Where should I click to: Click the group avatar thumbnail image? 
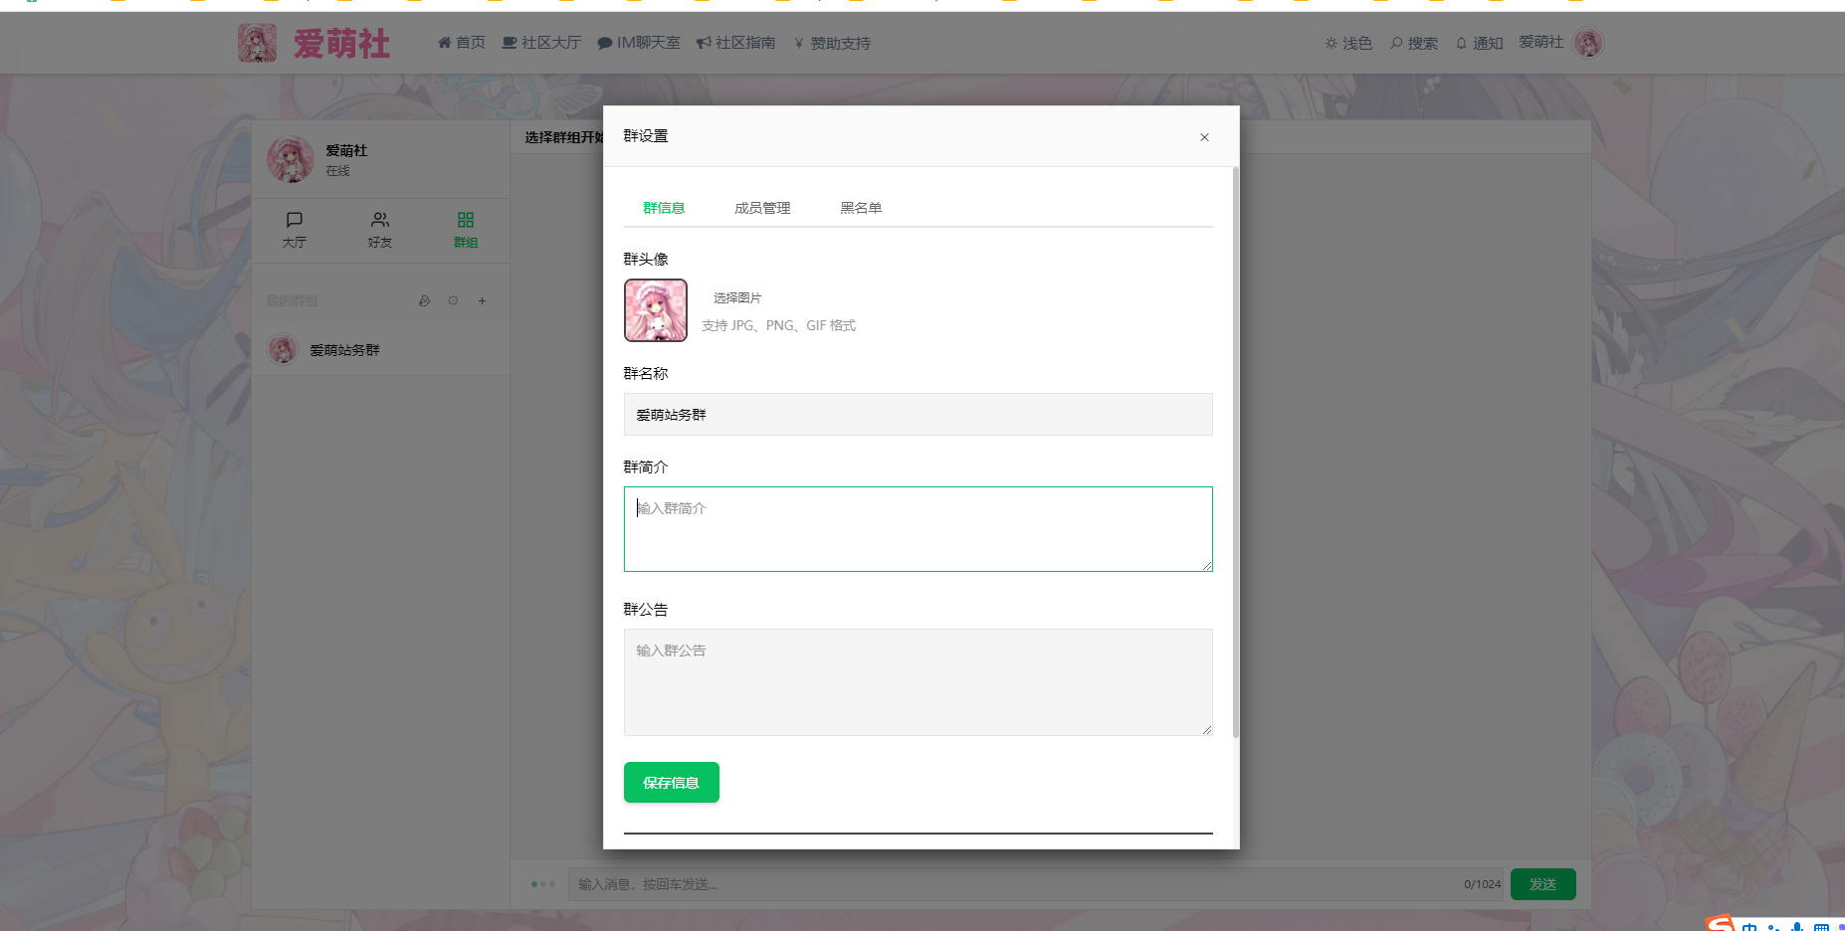point(655,310)
